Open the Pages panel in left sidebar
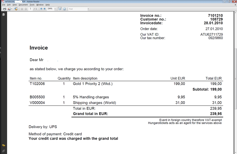 coord(3,15)
